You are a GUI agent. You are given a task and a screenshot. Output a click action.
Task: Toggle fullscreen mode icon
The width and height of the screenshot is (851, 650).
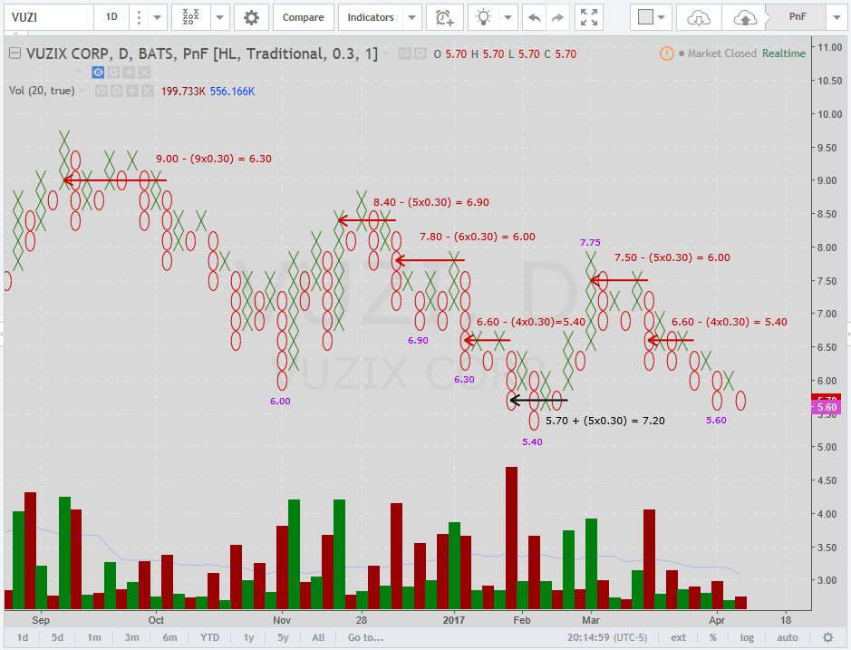click(x=589, y=17)
